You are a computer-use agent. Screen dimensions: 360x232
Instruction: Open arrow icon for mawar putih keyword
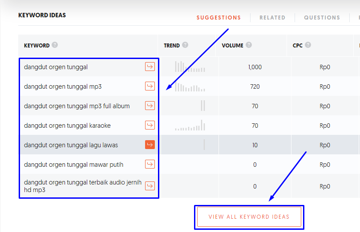[150, 164]
